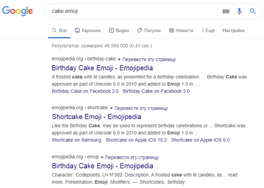Open Настройки search settings
264x188 pixels.
tap(233, 31)
